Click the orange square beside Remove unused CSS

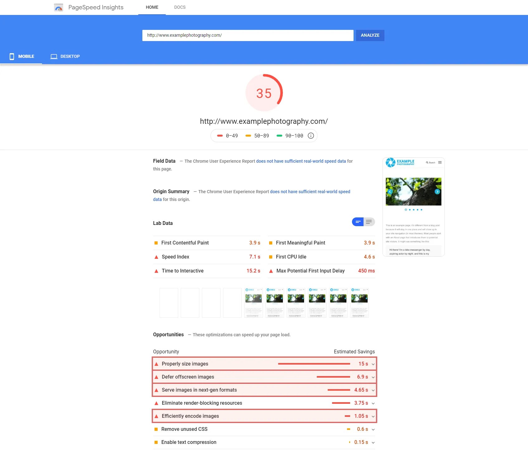pos(156,429)
